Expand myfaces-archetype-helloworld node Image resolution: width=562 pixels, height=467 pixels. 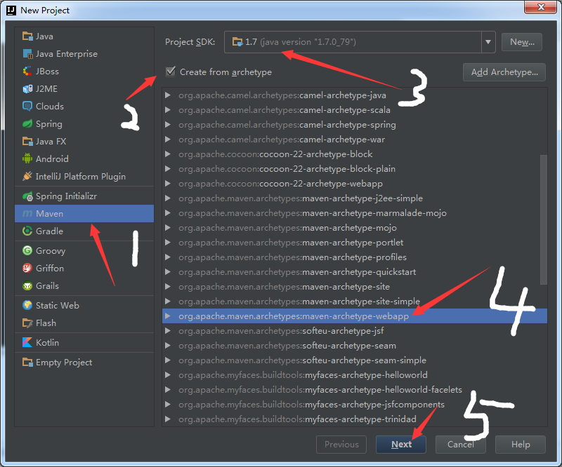tap(167, 375)
